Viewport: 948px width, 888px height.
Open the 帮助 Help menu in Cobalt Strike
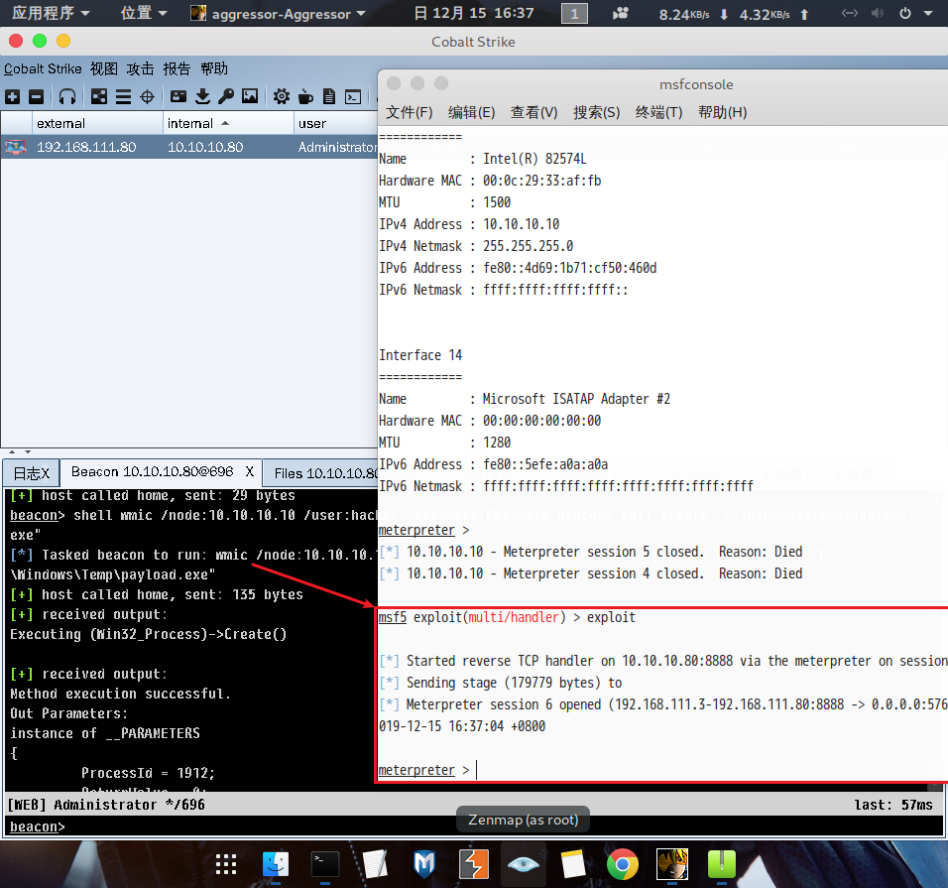(214, 69)
